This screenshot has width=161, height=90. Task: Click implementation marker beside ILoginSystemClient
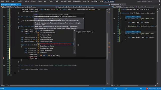pos(114,34)
